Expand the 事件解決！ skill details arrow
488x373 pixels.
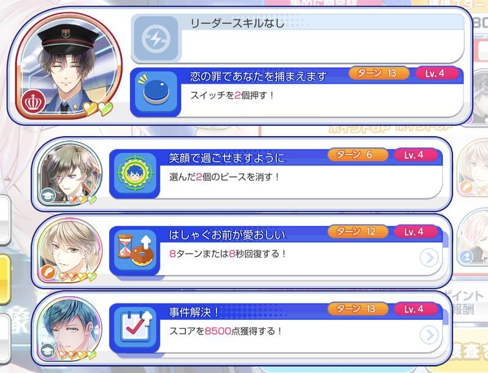point(430,335)
